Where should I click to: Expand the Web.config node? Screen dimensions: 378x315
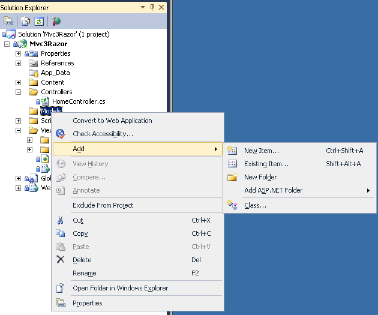pyautogui.click(x=18, y=188)
